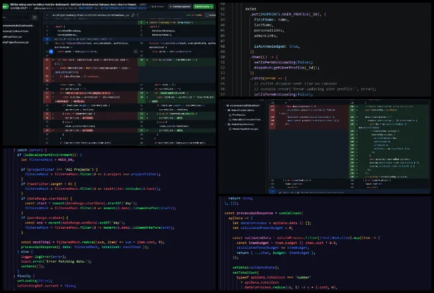Copy the diff file path icon

pyautogui.click(x=133, y=15)
